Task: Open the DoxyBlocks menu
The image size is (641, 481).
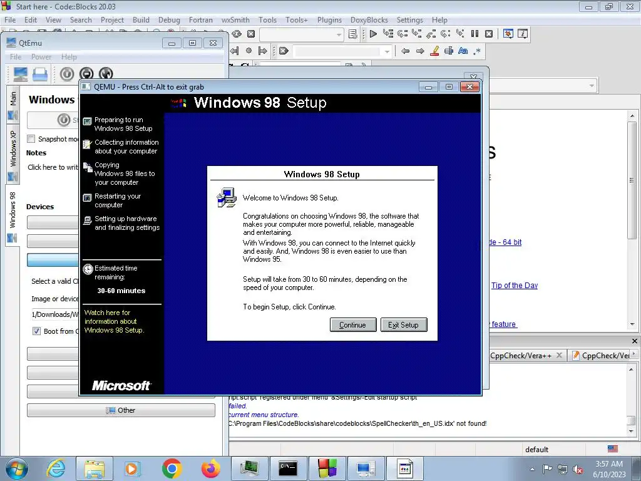Action: [369, 19]
